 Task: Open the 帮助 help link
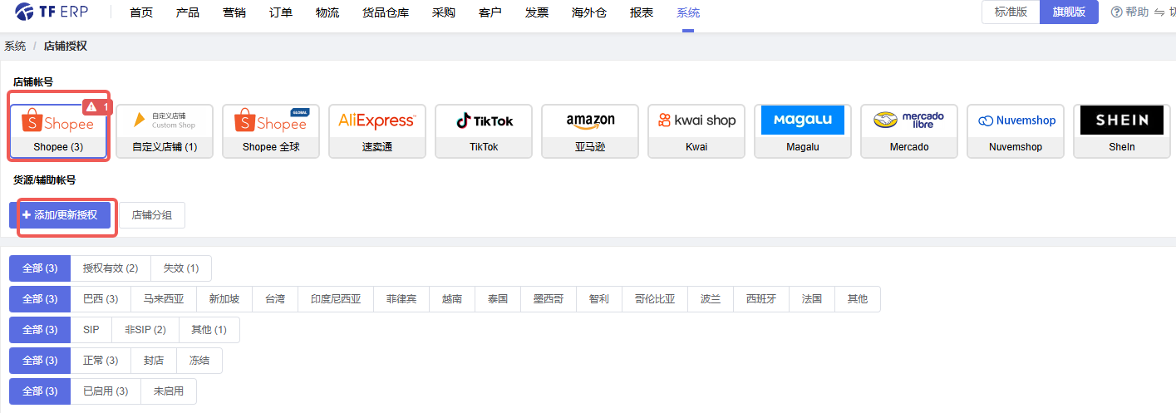click(x=1129, y=12)
